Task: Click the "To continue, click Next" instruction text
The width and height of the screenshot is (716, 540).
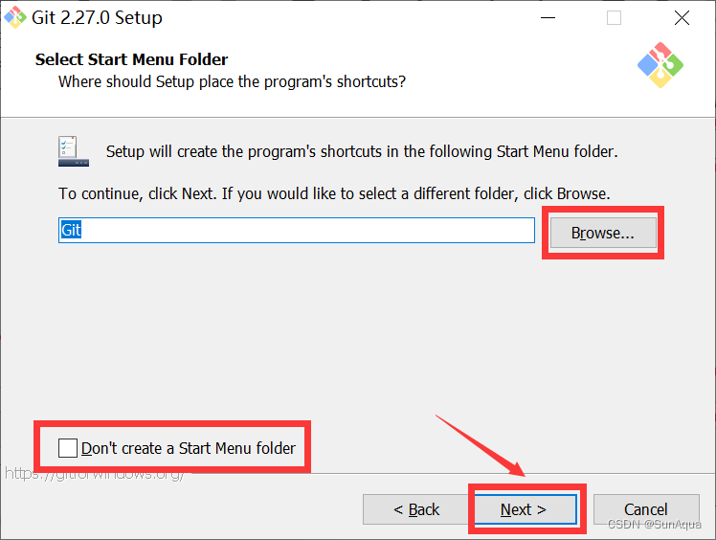Action: [334, 193]
